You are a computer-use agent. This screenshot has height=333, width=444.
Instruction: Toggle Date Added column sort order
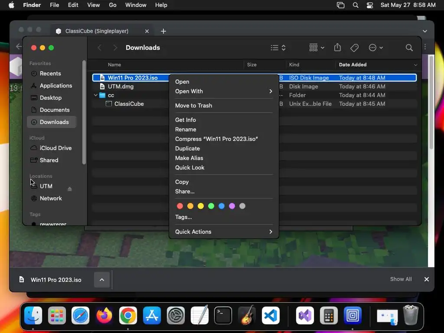point(378,65)
